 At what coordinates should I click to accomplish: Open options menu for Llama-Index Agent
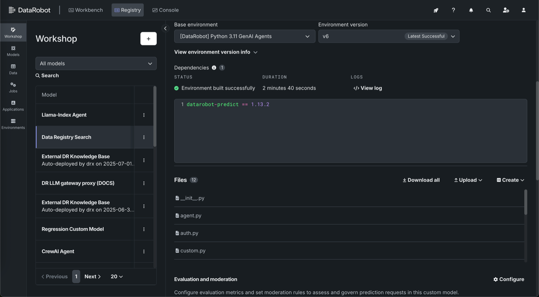144,115
